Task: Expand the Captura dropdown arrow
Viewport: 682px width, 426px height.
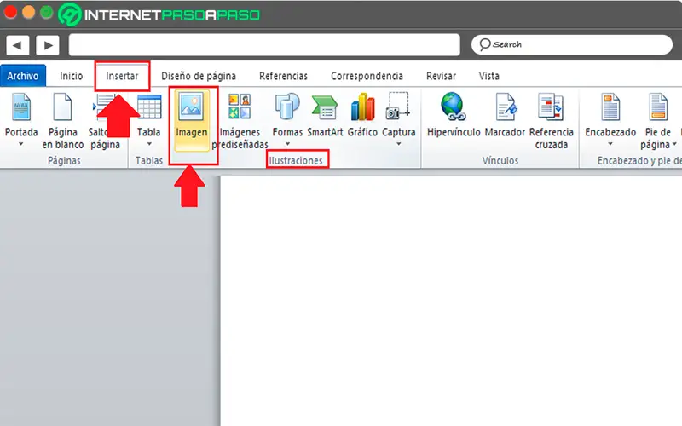Action: (399, 144)
